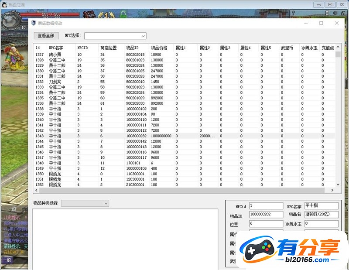The image size is (349, 270).
Task: Click the id column header
Action: click(40, 48)
